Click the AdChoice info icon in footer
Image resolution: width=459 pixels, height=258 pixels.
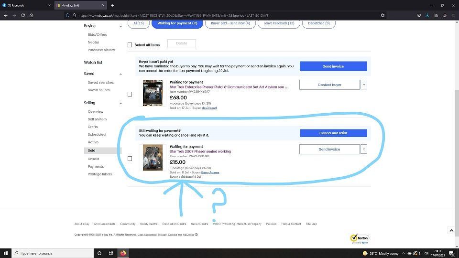196,235
